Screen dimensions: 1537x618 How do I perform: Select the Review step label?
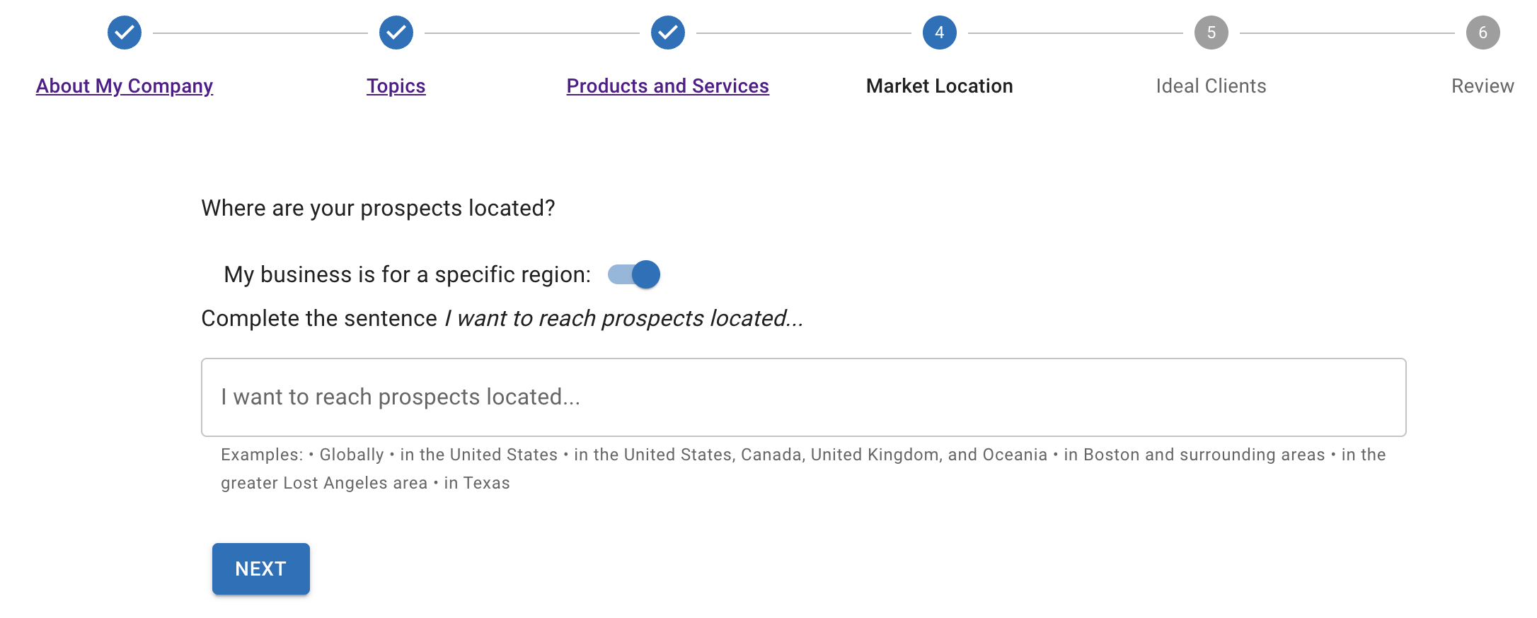click(x=1483, y=86)
